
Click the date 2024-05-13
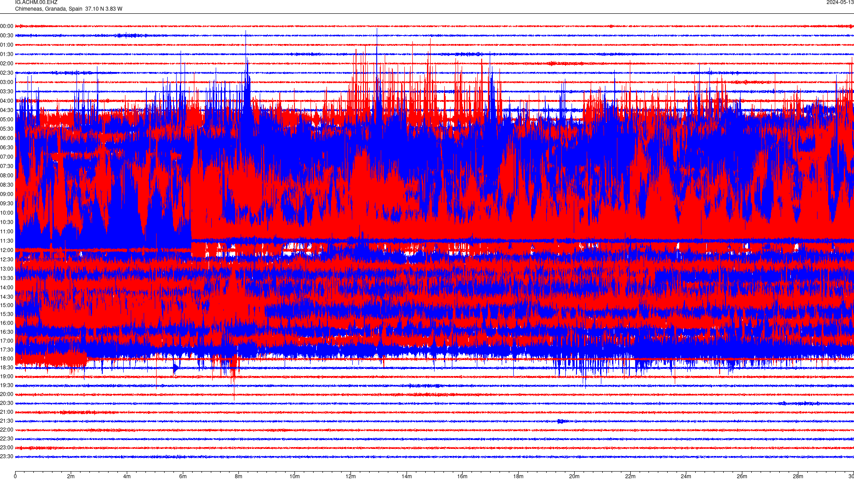(840, 2)
